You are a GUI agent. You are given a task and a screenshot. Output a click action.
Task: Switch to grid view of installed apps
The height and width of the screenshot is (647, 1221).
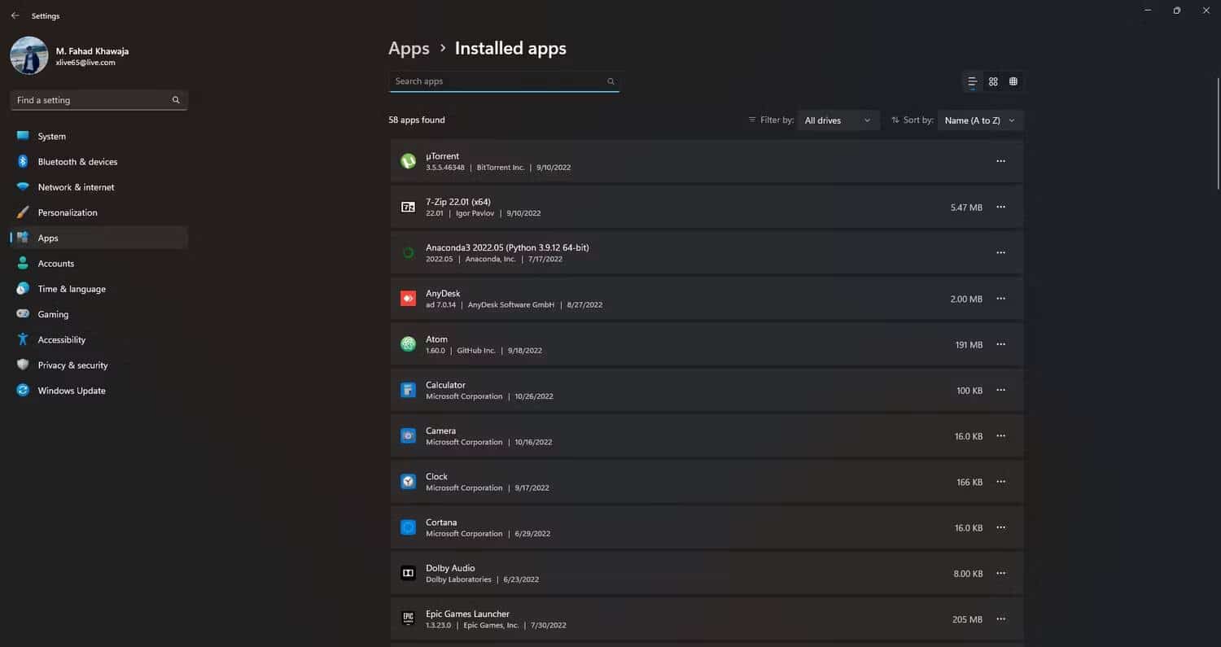click(x=1013, y=81)
